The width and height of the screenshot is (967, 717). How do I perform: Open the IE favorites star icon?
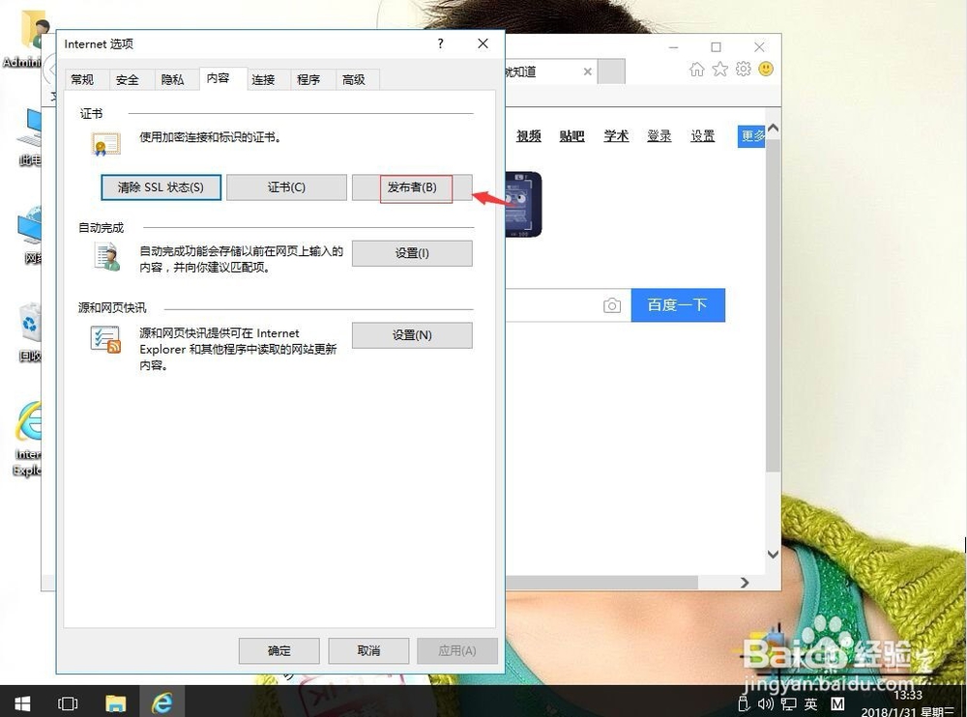(720, 69)
